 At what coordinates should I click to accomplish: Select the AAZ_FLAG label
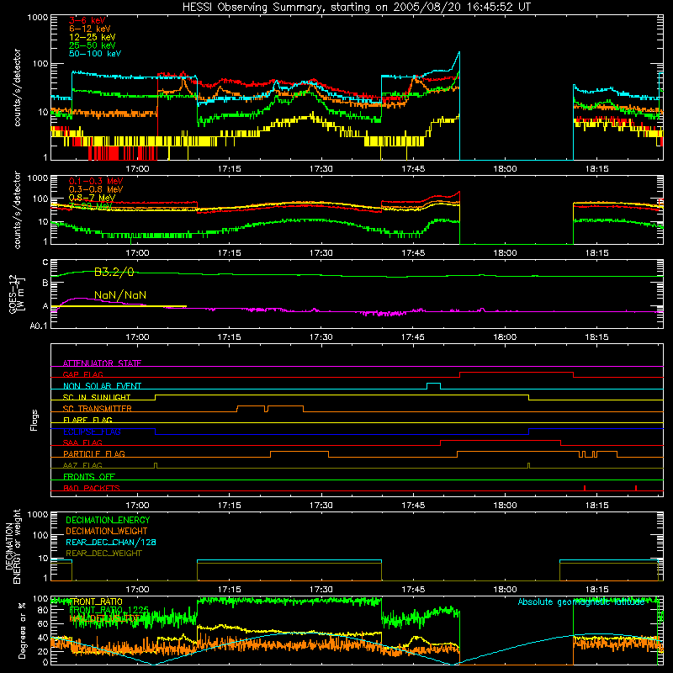(82, 465)
